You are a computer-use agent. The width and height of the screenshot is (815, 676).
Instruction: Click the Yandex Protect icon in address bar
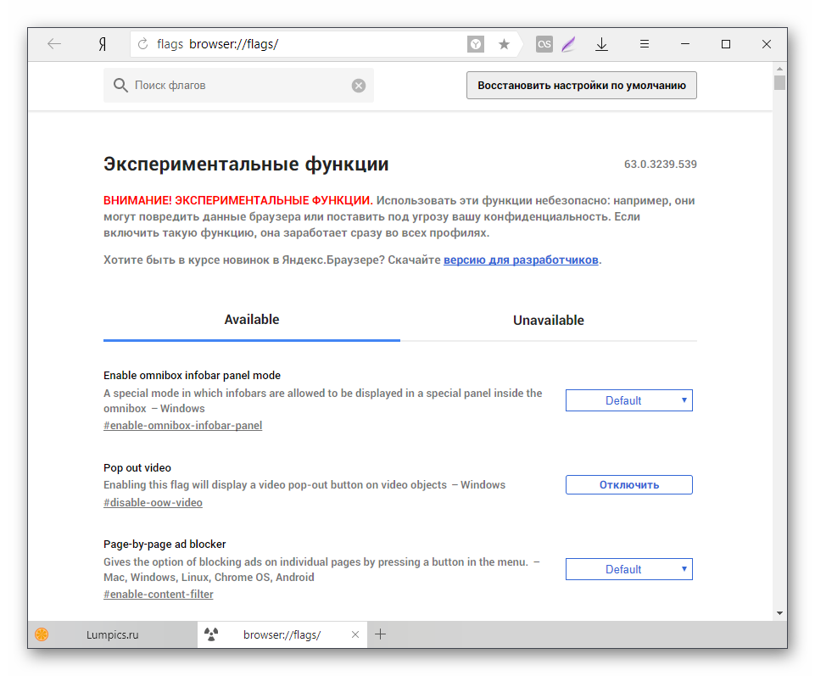476,44
